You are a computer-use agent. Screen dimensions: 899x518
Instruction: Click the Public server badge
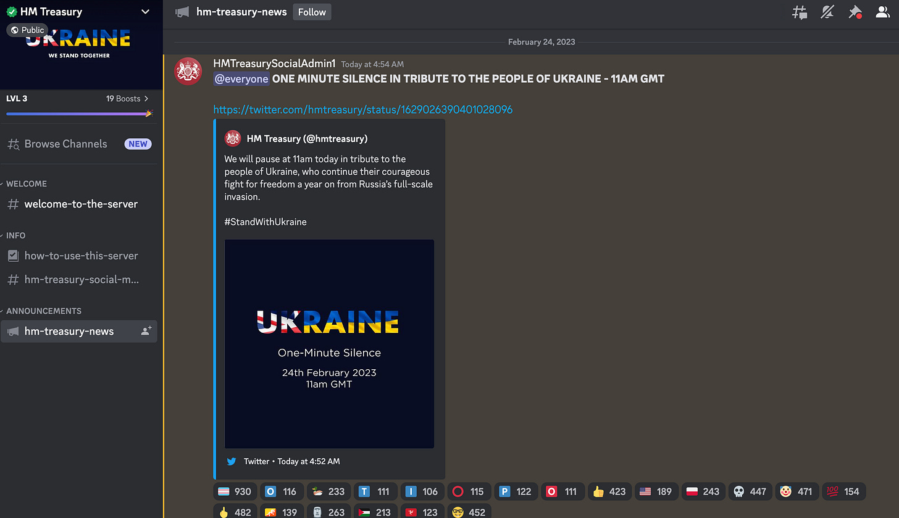point(27,30)
